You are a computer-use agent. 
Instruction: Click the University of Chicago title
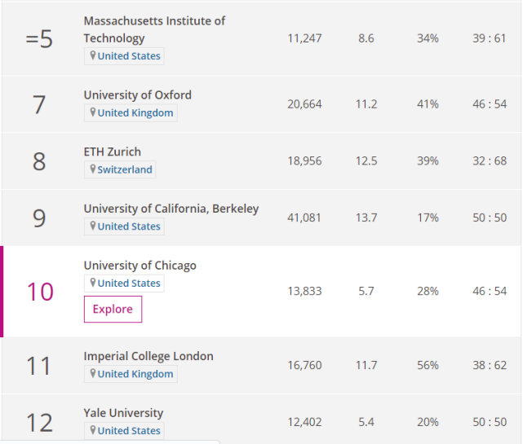click(x=140, y=266)
